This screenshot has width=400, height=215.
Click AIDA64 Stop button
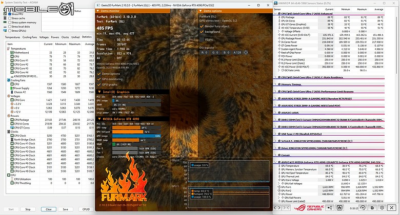pyautogui.click(x=28, y=209)
